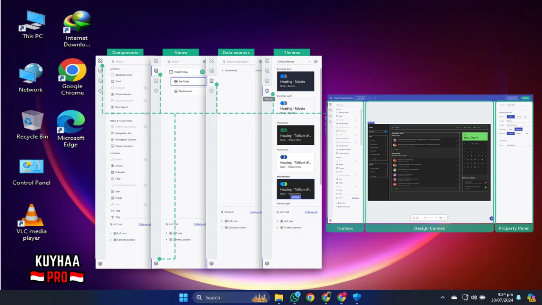This screenshot has height=305, width=542.
Task: Select the Control Panel desktop icon
Action: (31, 172)
